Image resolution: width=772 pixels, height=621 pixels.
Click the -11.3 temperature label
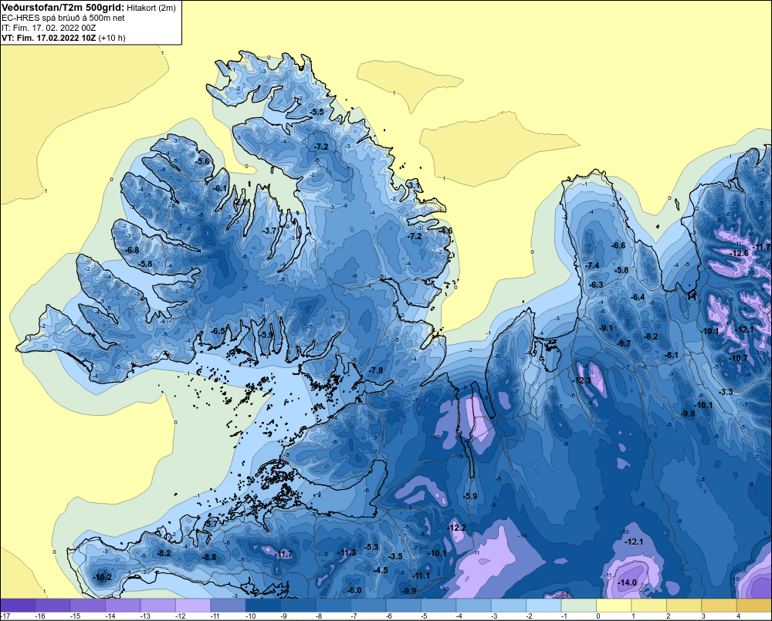[x=347, y=552]
